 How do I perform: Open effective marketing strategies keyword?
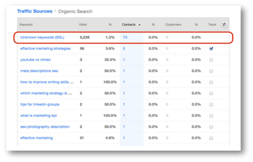[46, 49]
